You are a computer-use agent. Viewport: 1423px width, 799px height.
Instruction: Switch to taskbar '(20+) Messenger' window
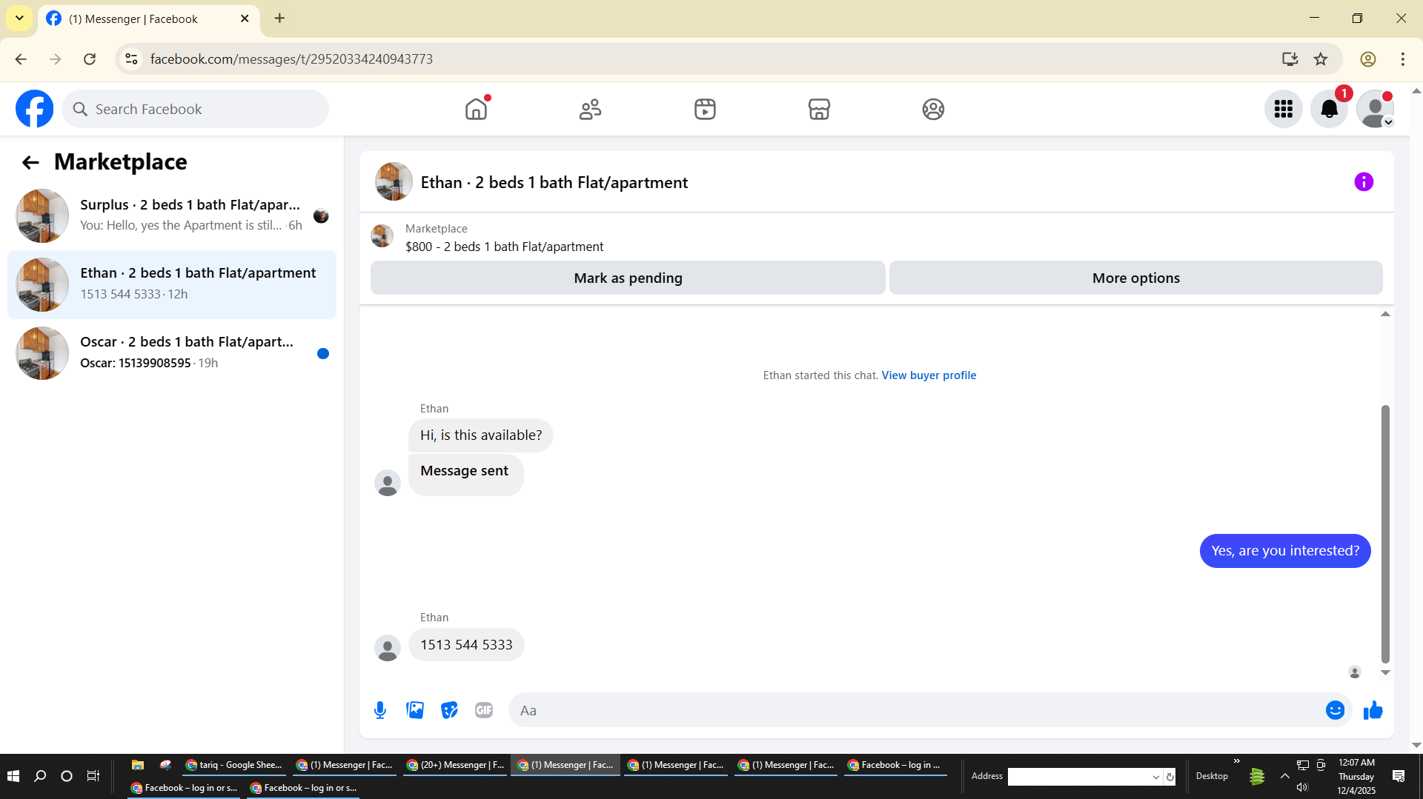pos(455,765)
